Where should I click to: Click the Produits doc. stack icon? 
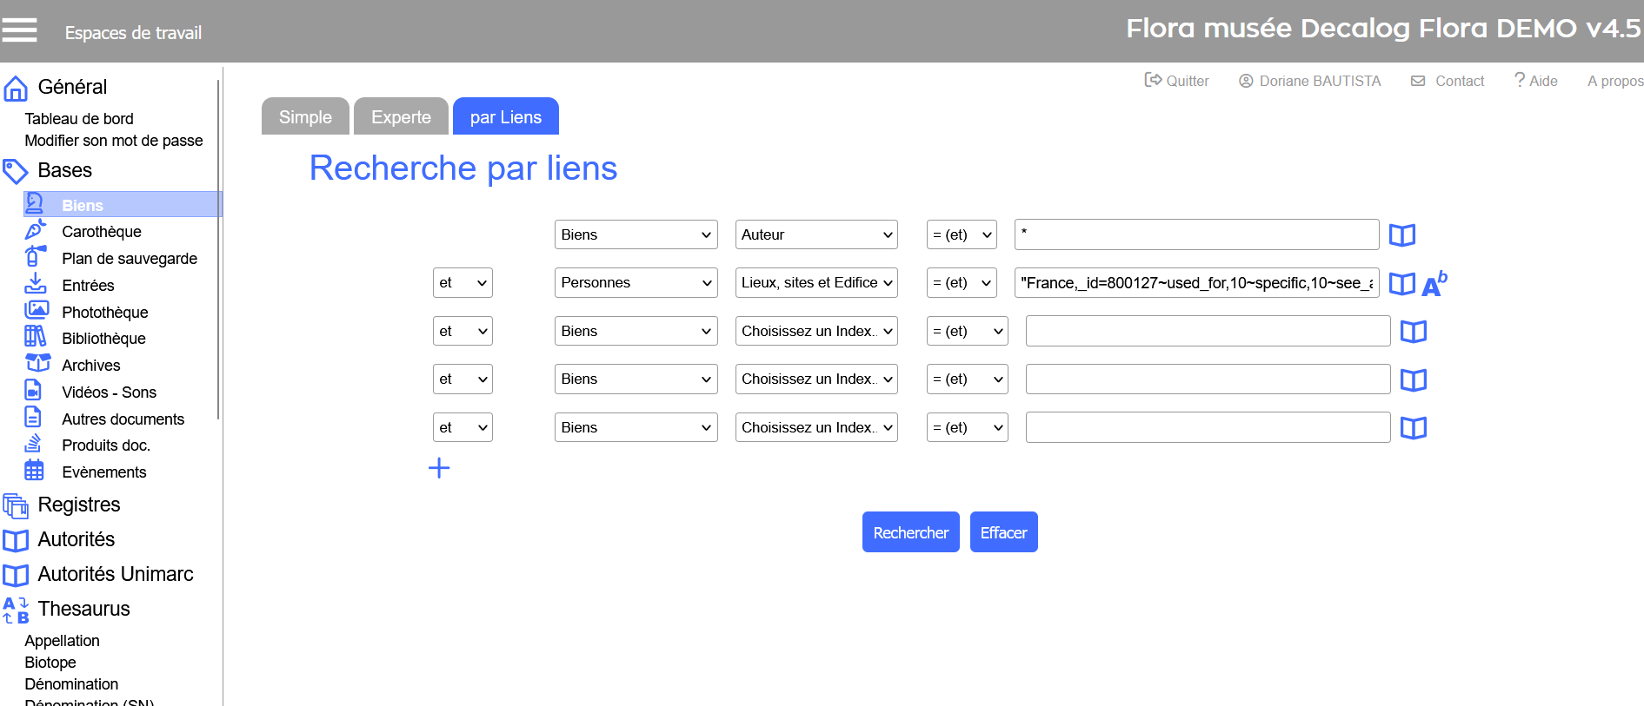(x=33, y=443)
